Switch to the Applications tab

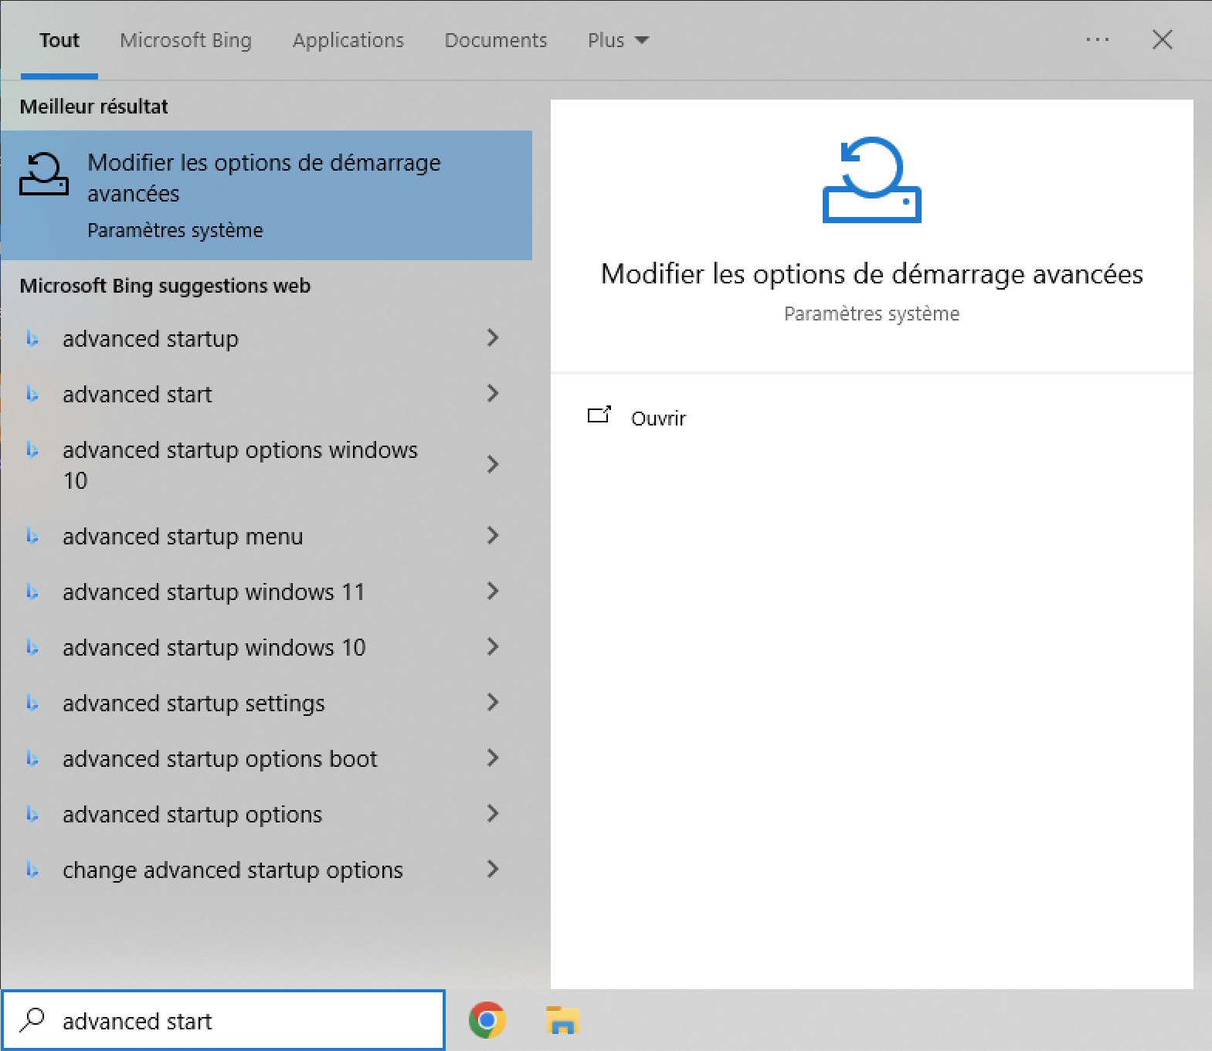(348, 40)
